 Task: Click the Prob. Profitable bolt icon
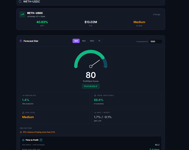pos(95,95)
